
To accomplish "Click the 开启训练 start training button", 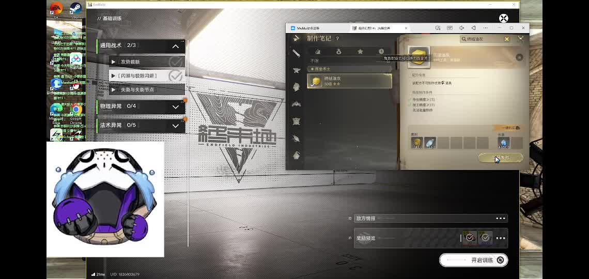I will (473, 260).
